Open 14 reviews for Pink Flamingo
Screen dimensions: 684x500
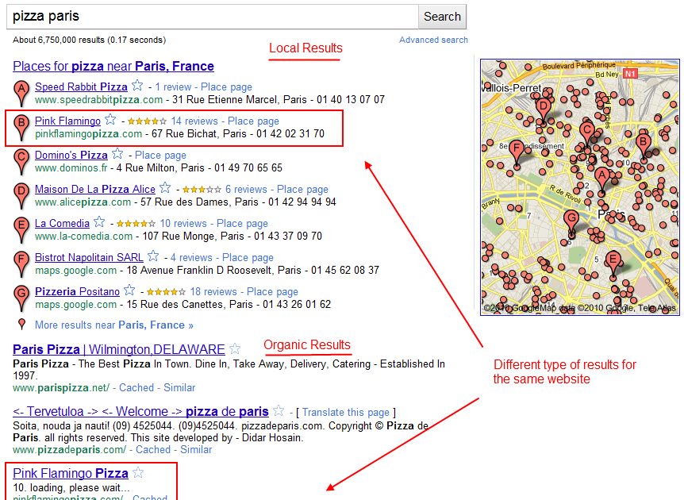194,121
